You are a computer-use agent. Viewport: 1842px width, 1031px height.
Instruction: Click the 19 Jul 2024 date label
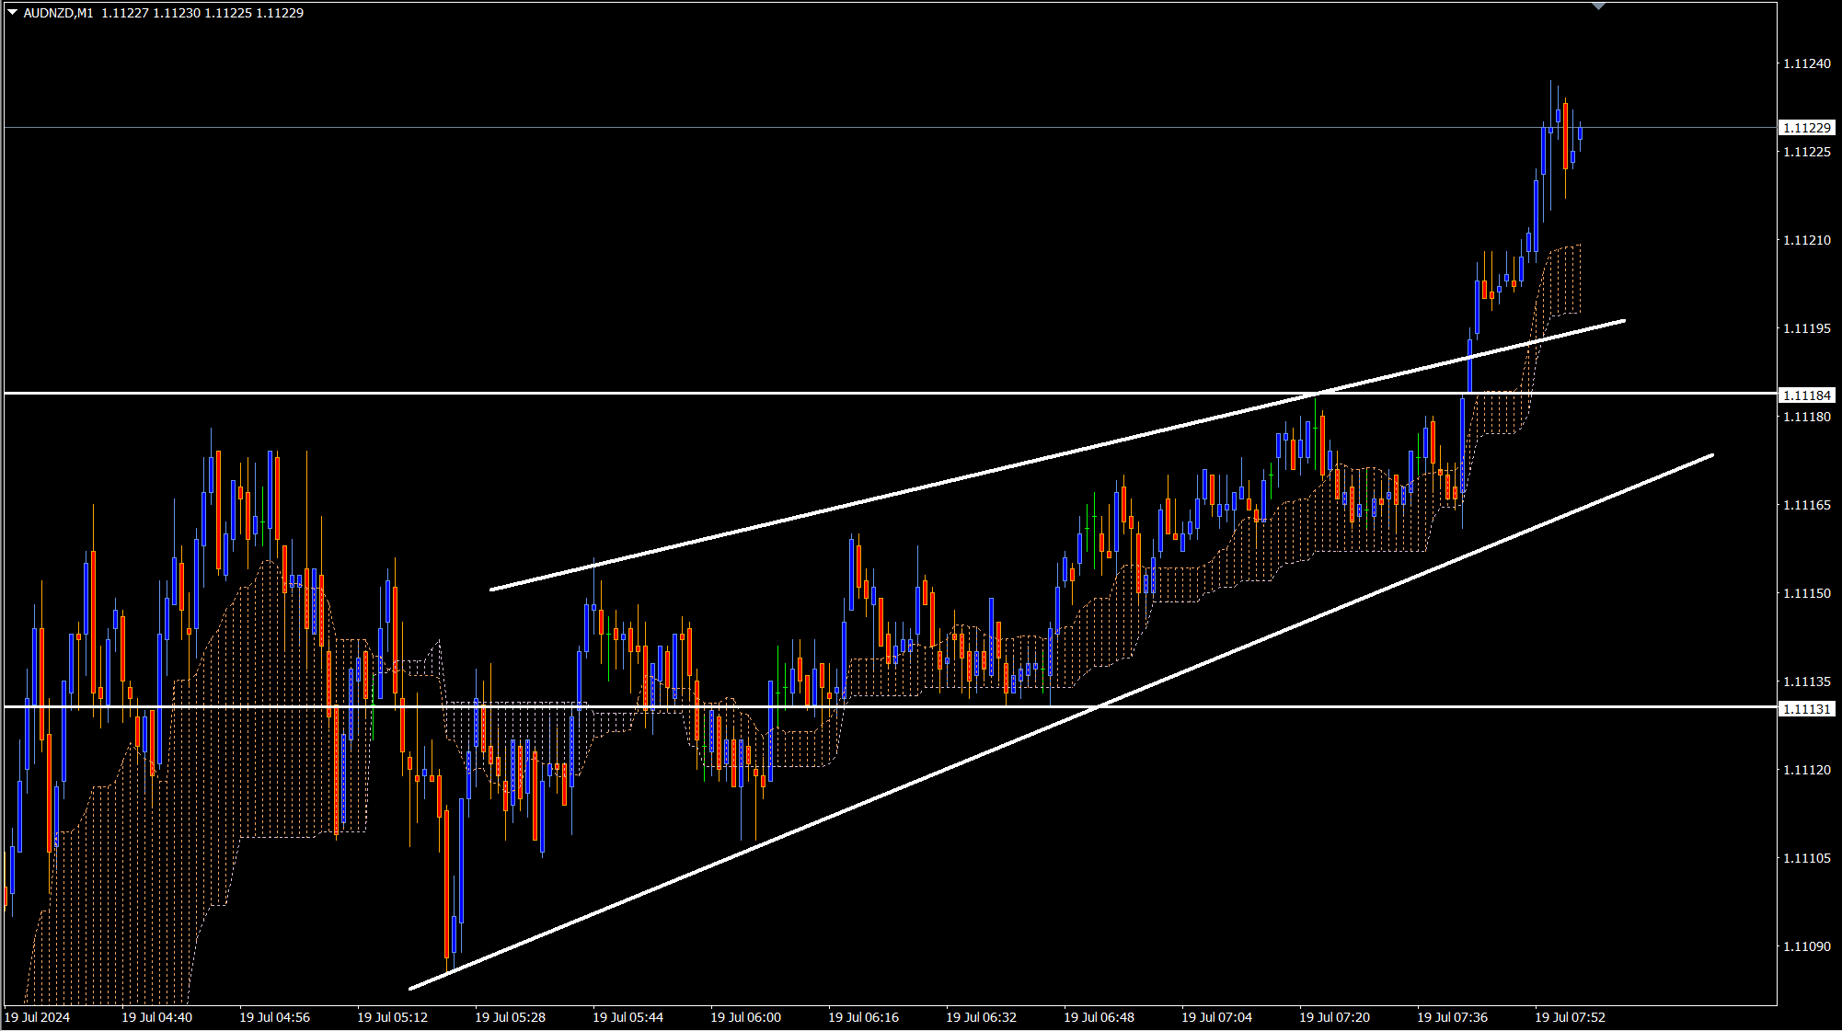click(37, 1017)
